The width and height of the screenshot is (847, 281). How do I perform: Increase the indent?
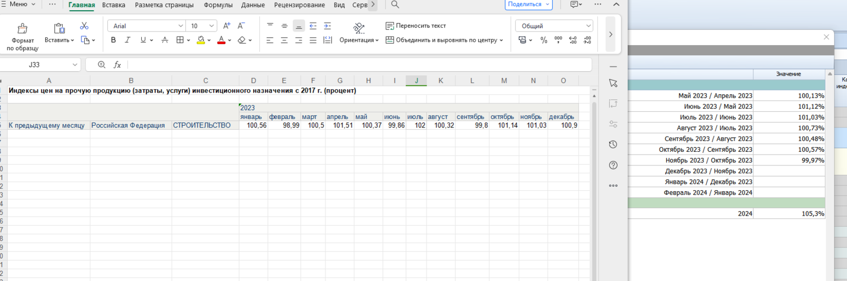click(327, 26)
